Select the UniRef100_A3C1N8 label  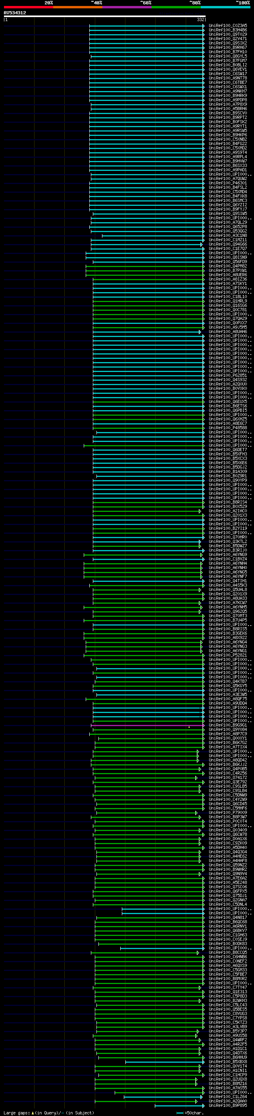228,235
